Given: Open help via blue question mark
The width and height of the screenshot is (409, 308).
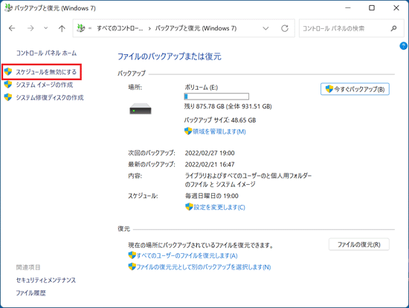Looking at the screenshot, I should [x=403, y=46].
